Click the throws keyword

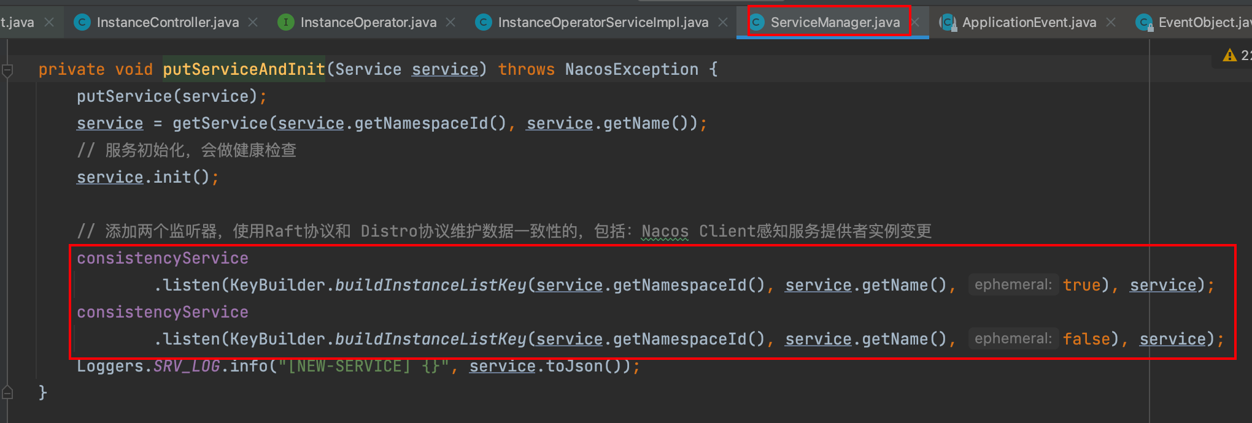click(x=526, y=69)
